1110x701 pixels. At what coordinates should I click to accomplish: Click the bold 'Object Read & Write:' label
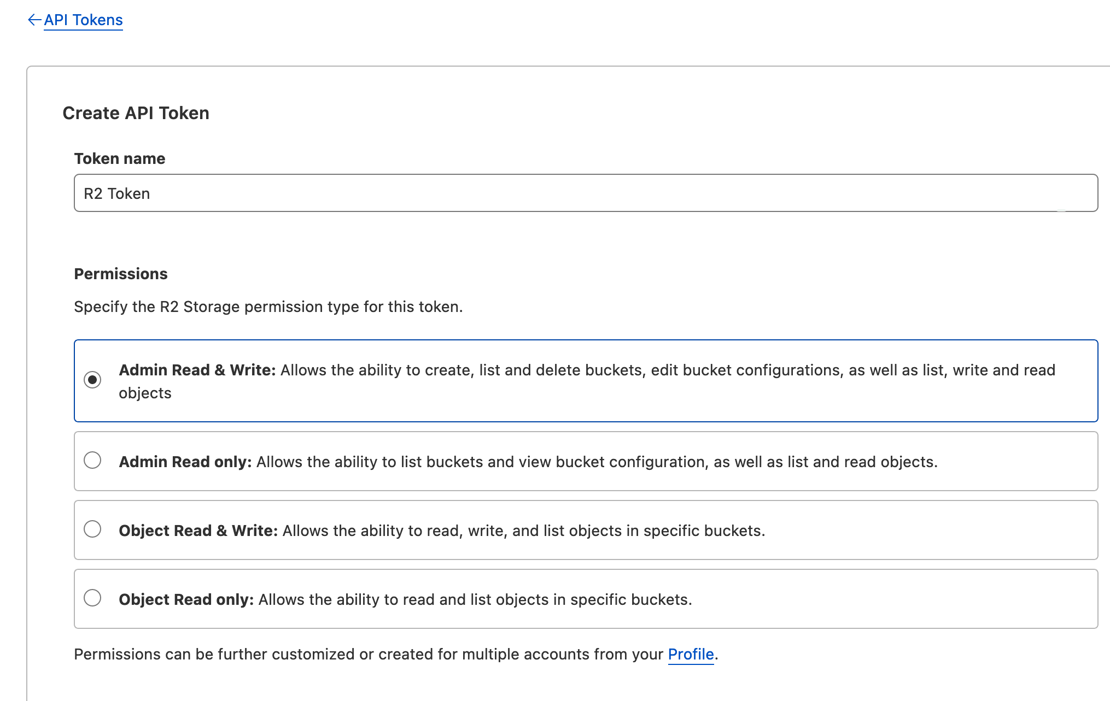tap(198, 531)
